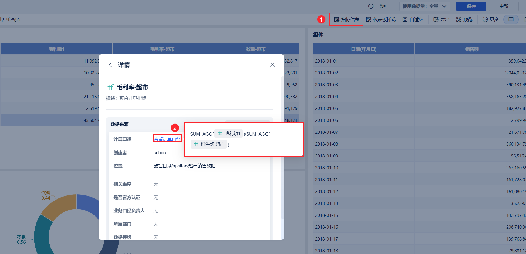
Task: Click the indicator icon beside 毛利率-超市 title
Action: pyautogui.click(x=110, y=87)
